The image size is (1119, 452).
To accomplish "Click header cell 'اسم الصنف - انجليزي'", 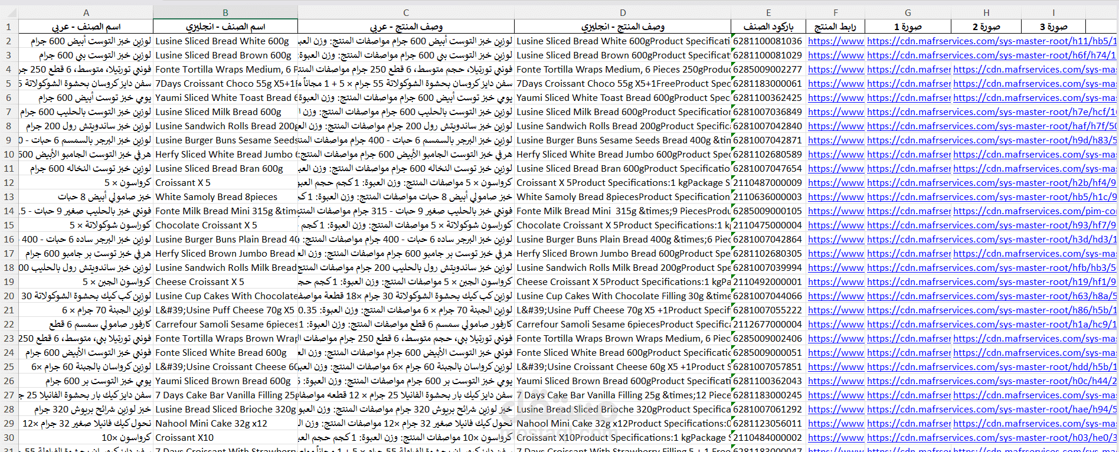I will pyautogui.click(x=225, y=27).
